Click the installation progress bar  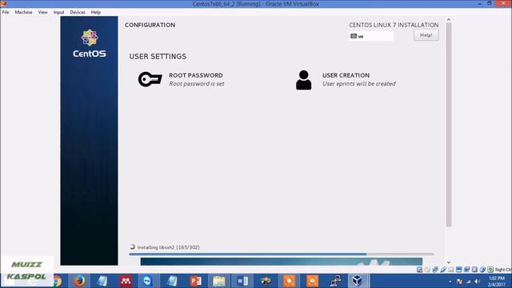(x=282, y=254)
